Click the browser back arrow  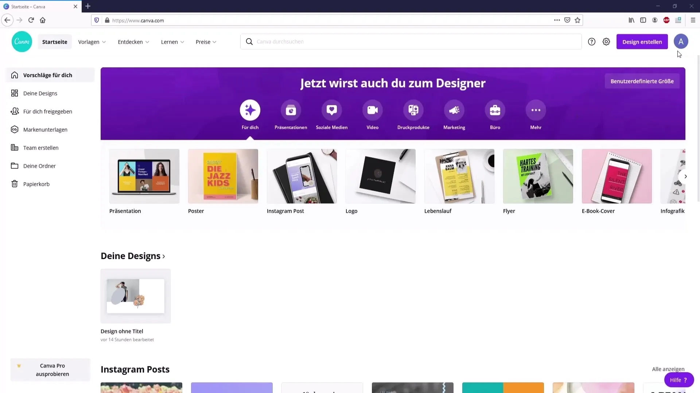7,20
